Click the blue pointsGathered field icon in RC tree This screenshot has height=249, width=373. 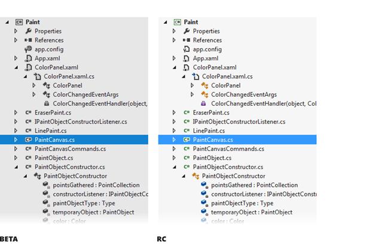pos(204,185)
